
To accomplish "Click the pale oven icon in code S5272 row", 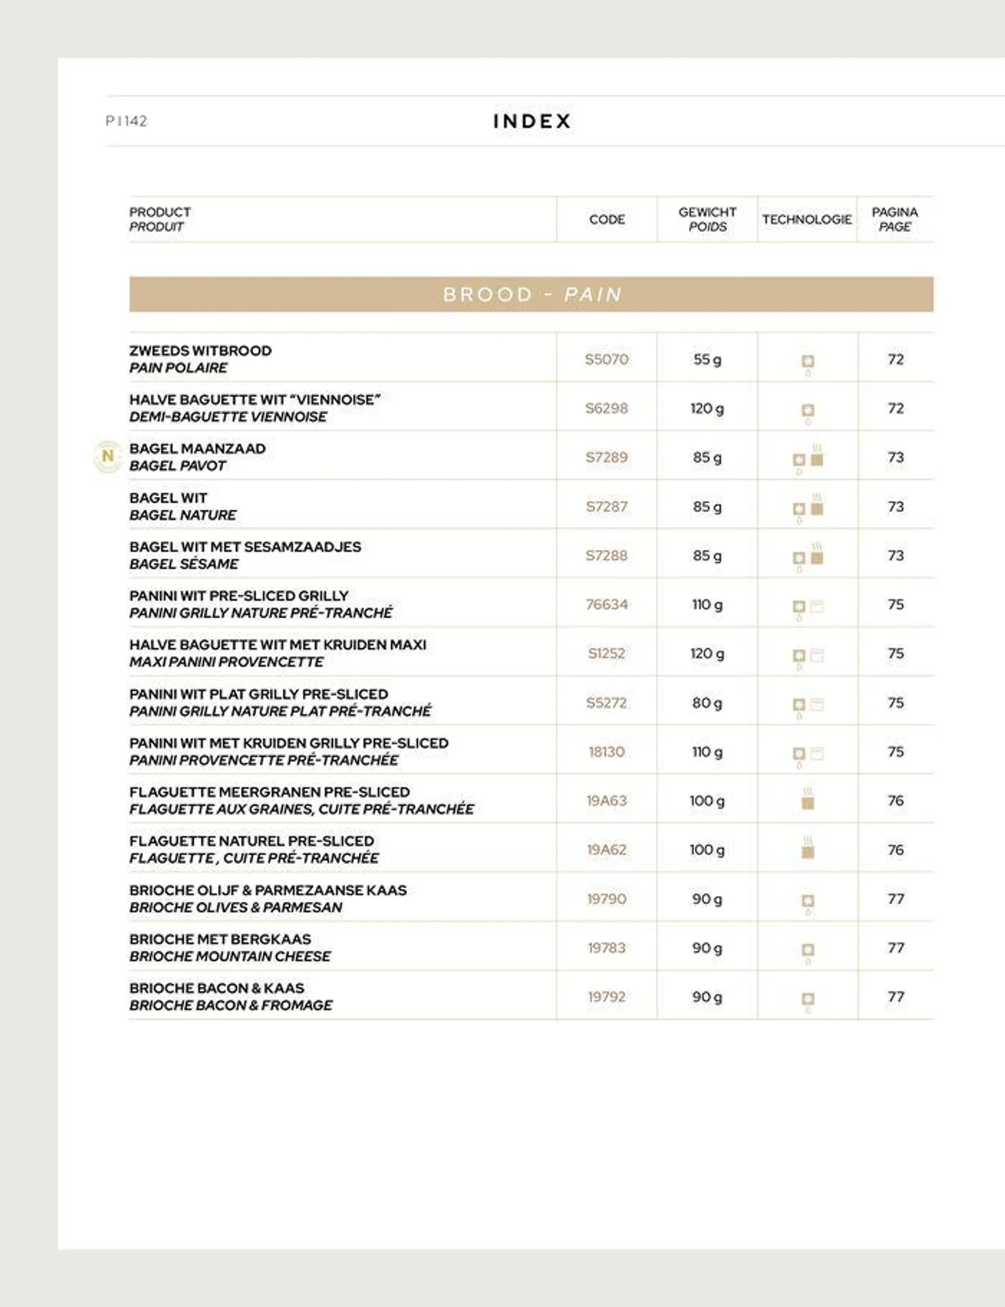I will tap(817, 704).
